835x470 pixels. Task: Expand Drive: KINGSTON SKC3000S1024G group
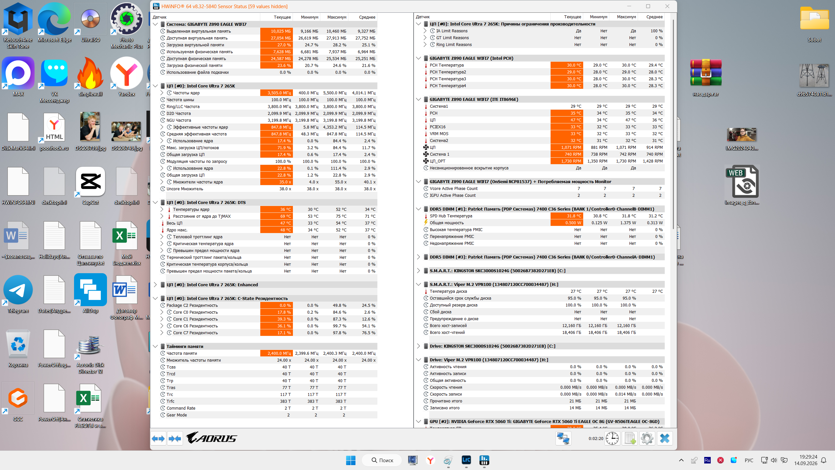(419, 346)
